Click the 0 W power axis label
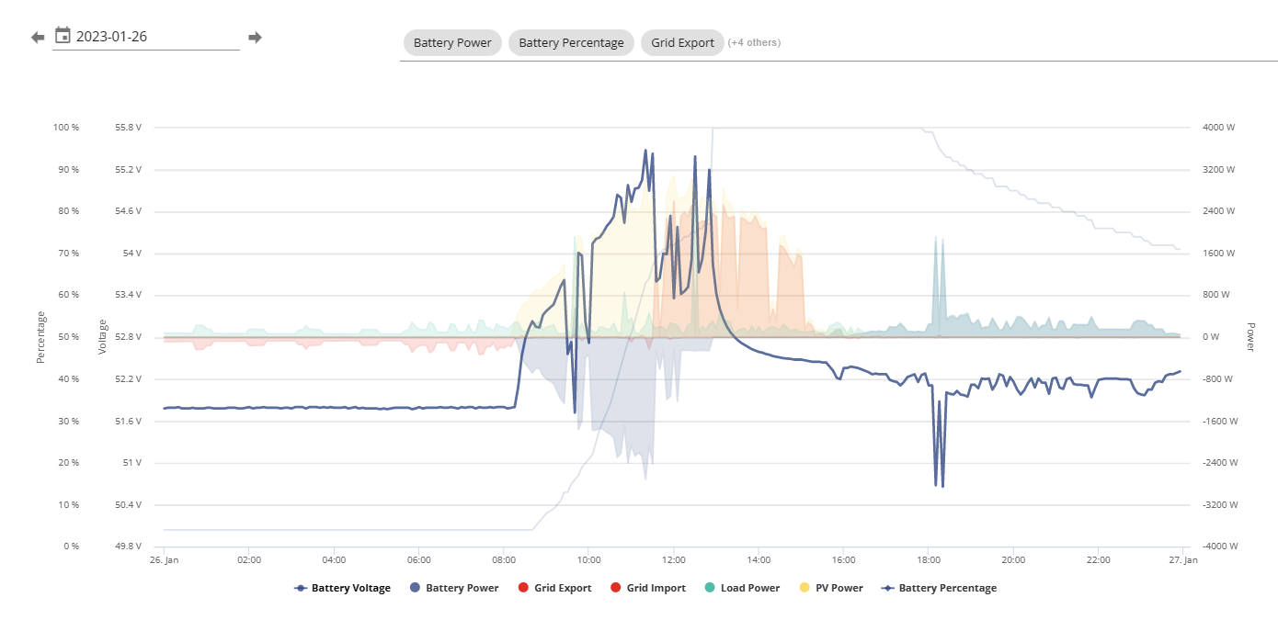1278x620 pixels. click(1210, 337)
